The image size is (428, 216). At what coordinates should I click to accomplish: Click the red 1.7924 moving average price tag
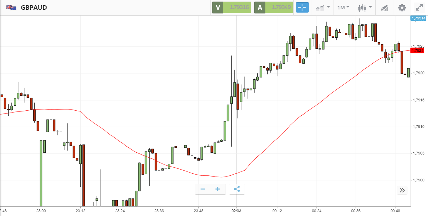[x=417, y=50]
